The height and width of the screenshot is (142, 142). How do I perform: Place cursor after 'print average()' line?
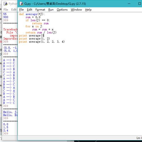click(44, 36)
